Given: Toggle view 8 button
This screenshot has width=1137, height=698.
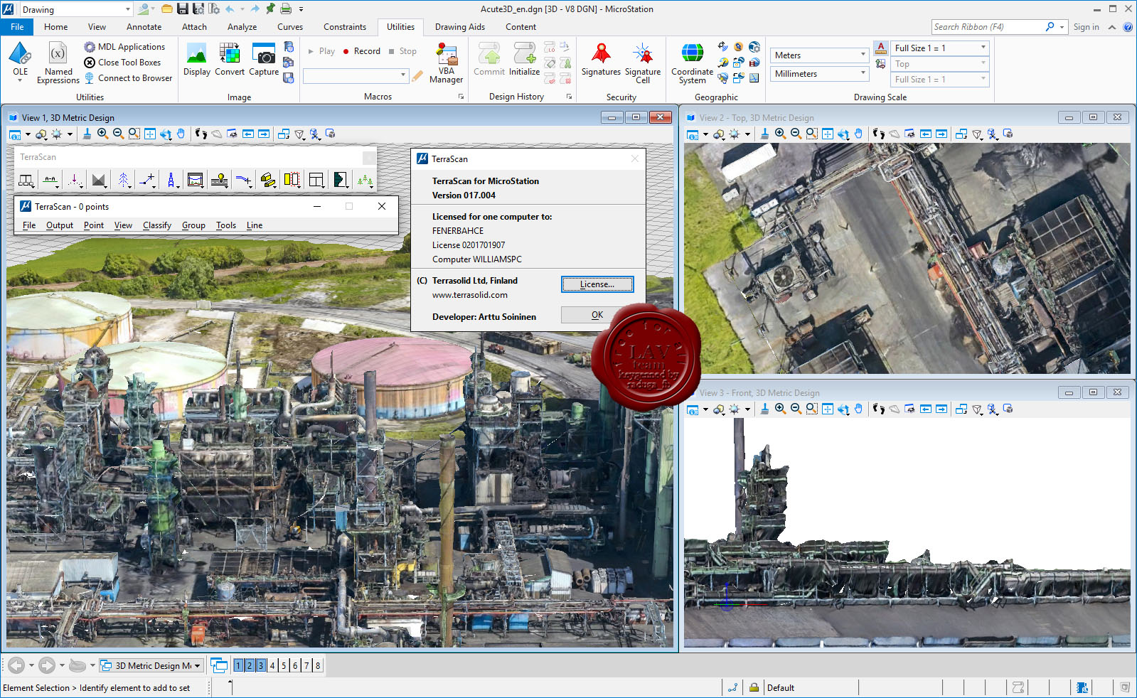Looking at the screenshot, I should point(318,665).
